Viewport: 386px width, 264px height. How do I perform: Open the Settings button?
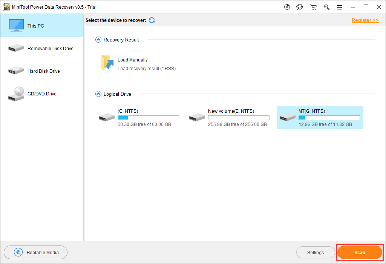[316, 252]
